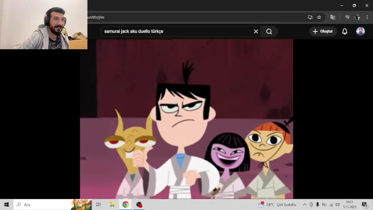
Task: Open Windows notification center
Action: (365, 205)
